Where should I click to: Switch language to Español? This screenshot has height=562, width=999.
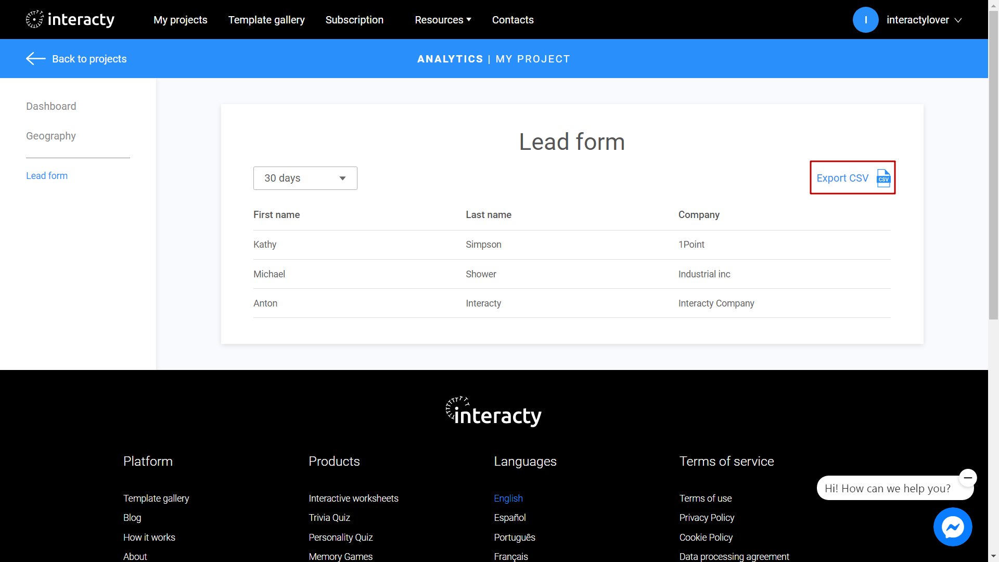509,518
